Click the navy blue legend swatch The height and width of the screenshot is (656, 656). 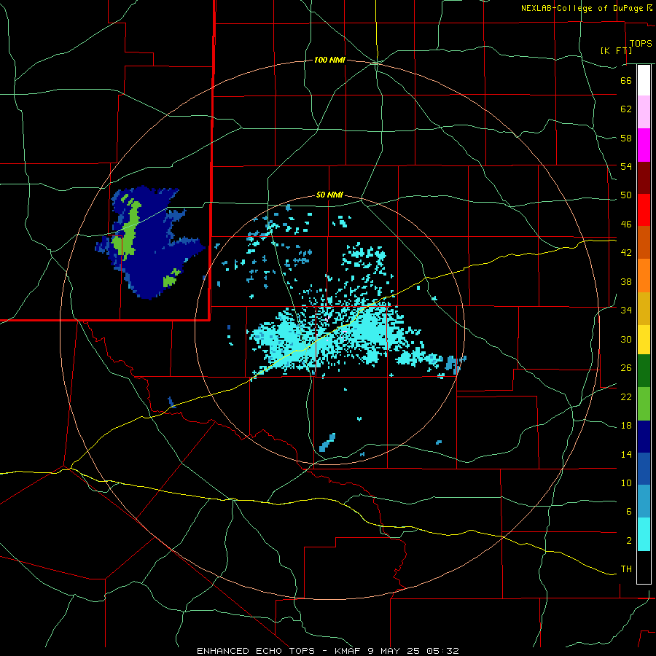coord(644,437)
